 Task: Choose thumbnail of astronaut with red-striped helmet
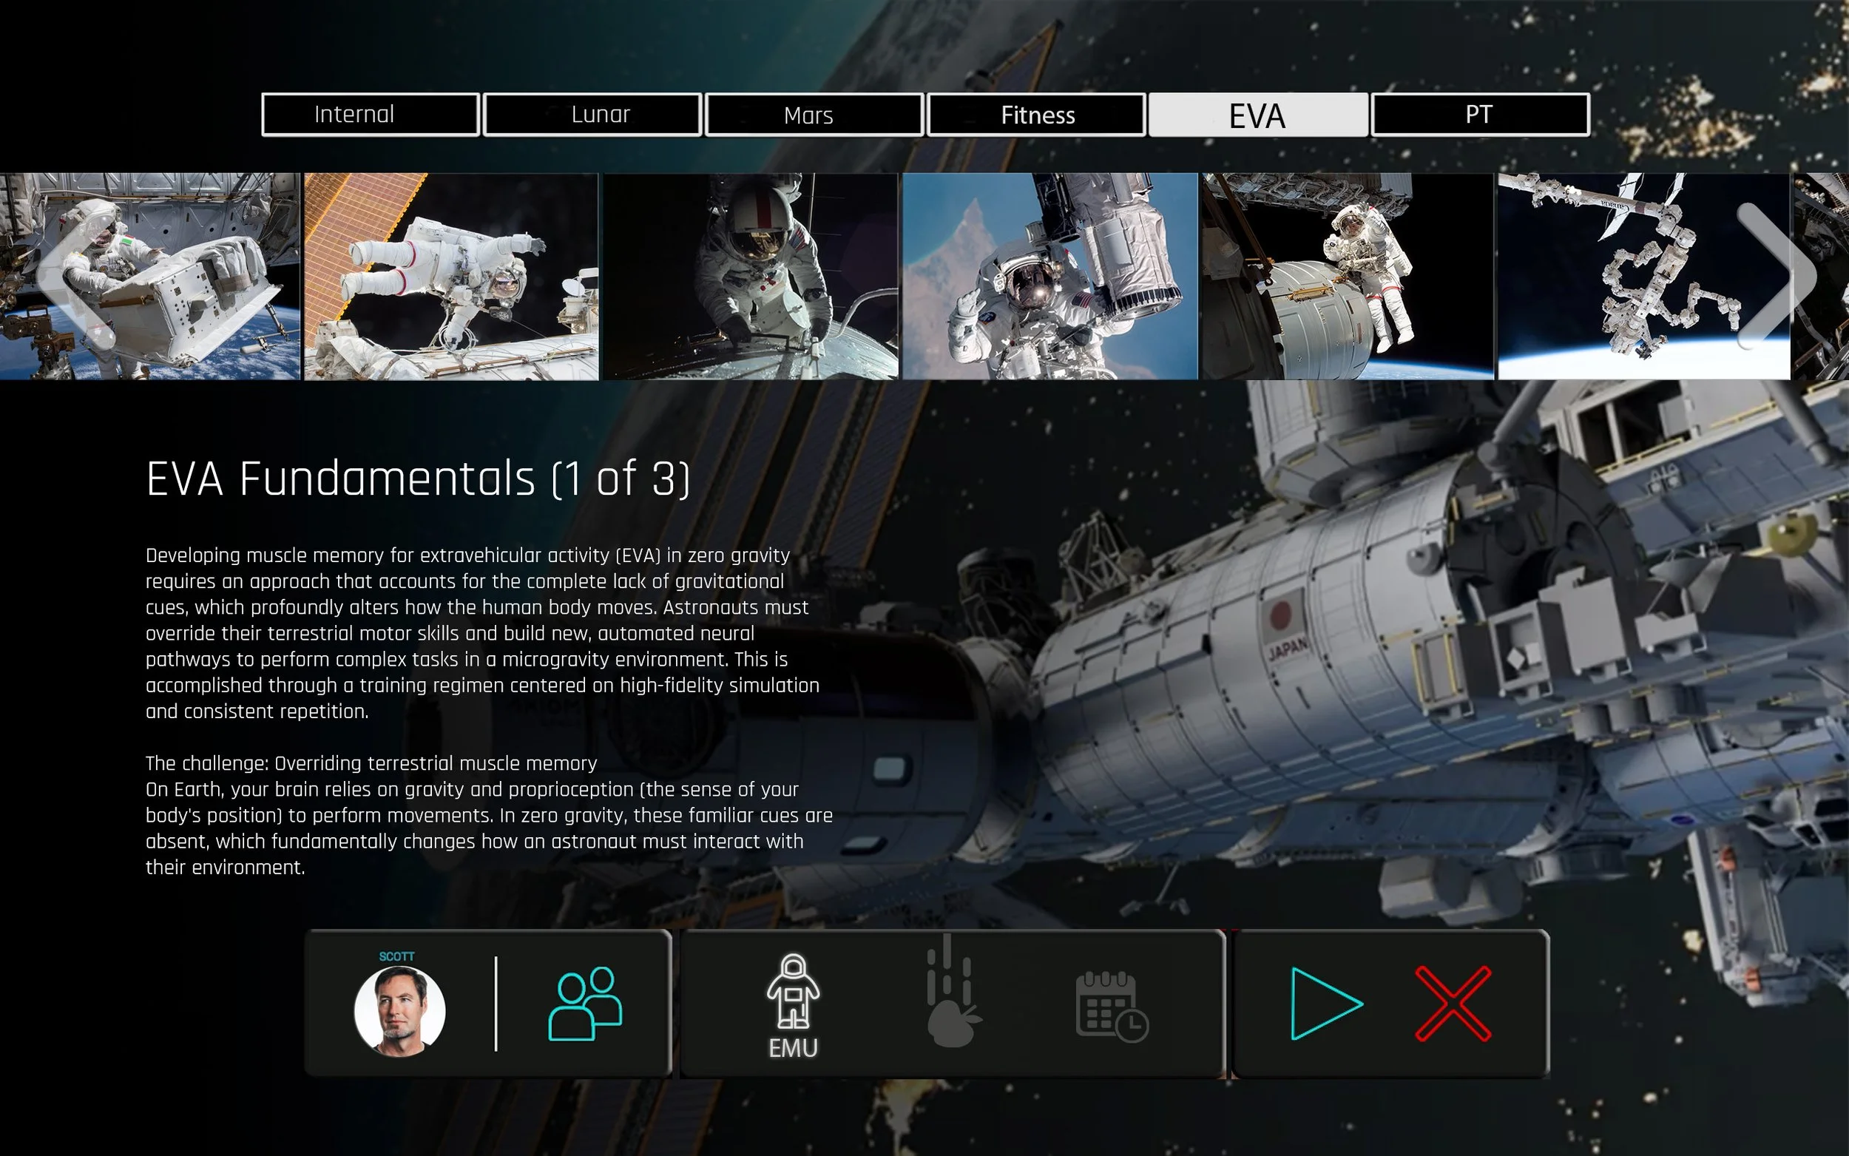[750, 276]
